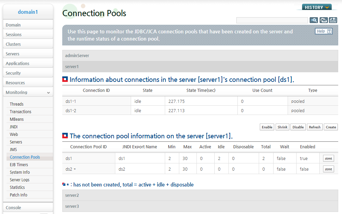The image size is (342, 214).
Task: Open the Resources menu
Action: (28, 83)
